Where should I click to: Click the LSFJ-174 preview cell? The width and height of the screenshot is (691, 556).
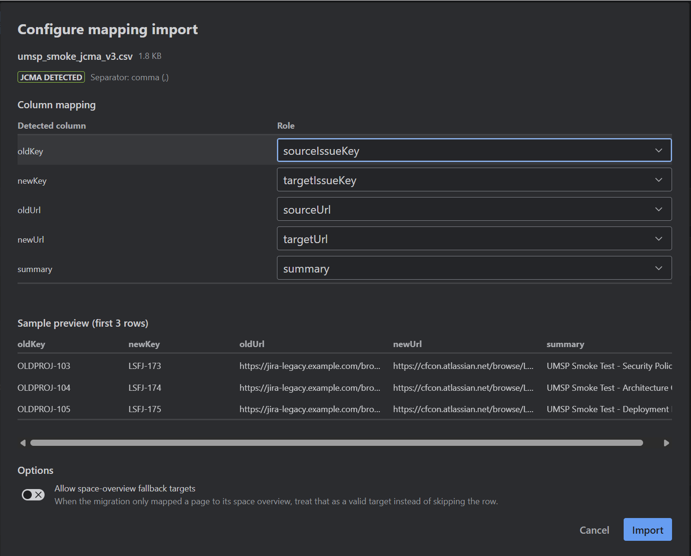click(x=145, y=388)
